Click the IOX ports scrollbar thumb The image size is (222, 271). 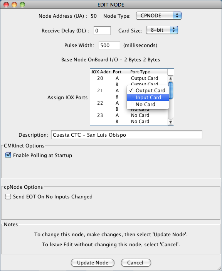tap(170, 90)
